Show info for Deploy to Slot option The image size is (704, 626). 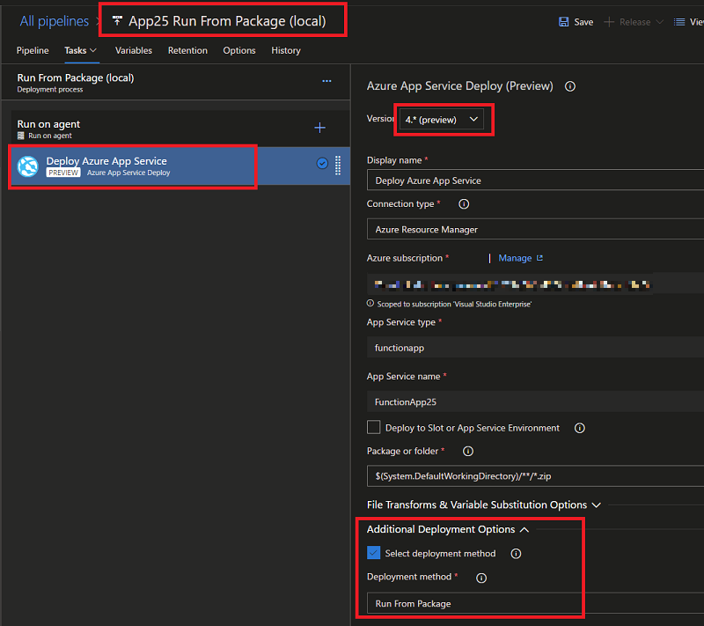pos(580,428)
